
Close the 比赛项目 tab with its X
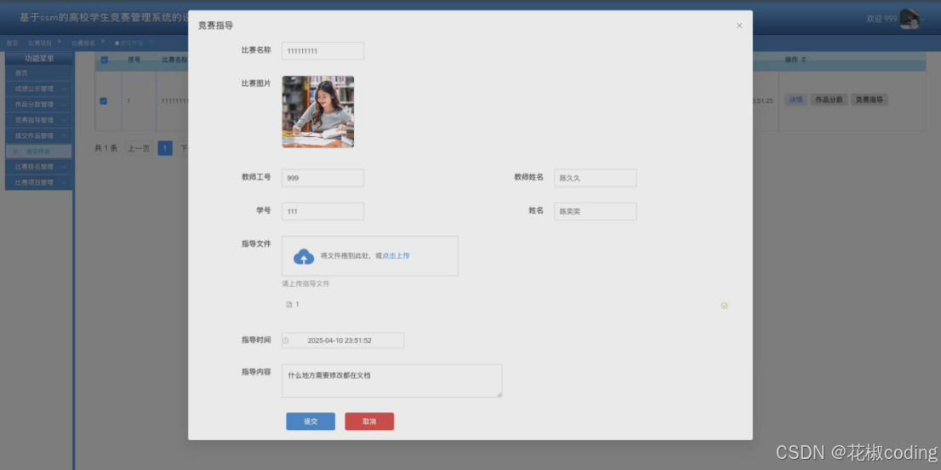point(60,42)
